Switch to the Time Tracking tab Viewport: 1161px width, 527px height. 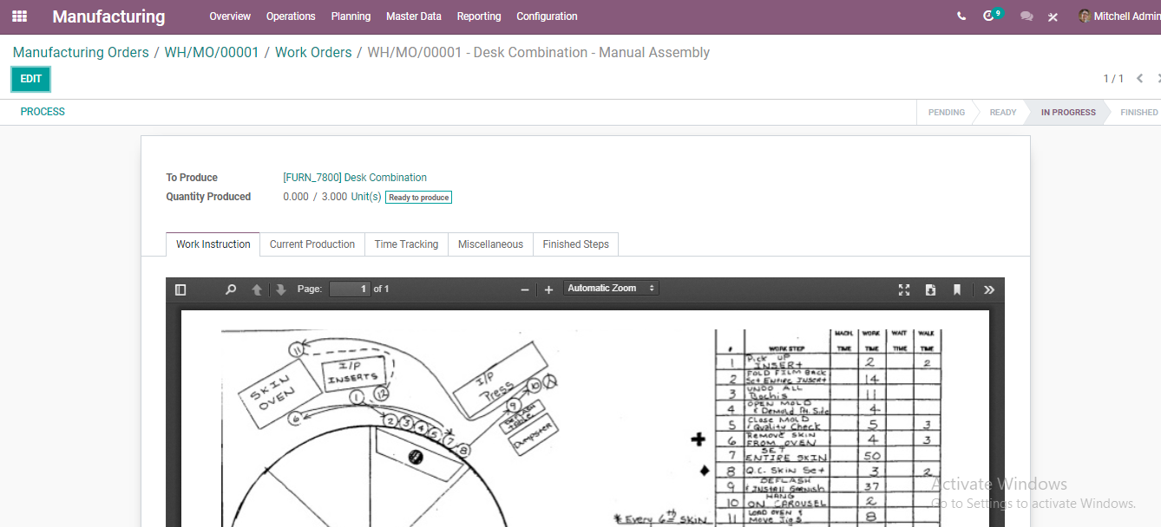click(x=406, y=244)
